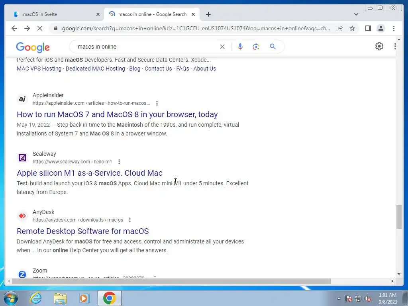The height and width of the screenshot is (306, 408).
Task: Expand the tab search dropdown
Action: 356,14
